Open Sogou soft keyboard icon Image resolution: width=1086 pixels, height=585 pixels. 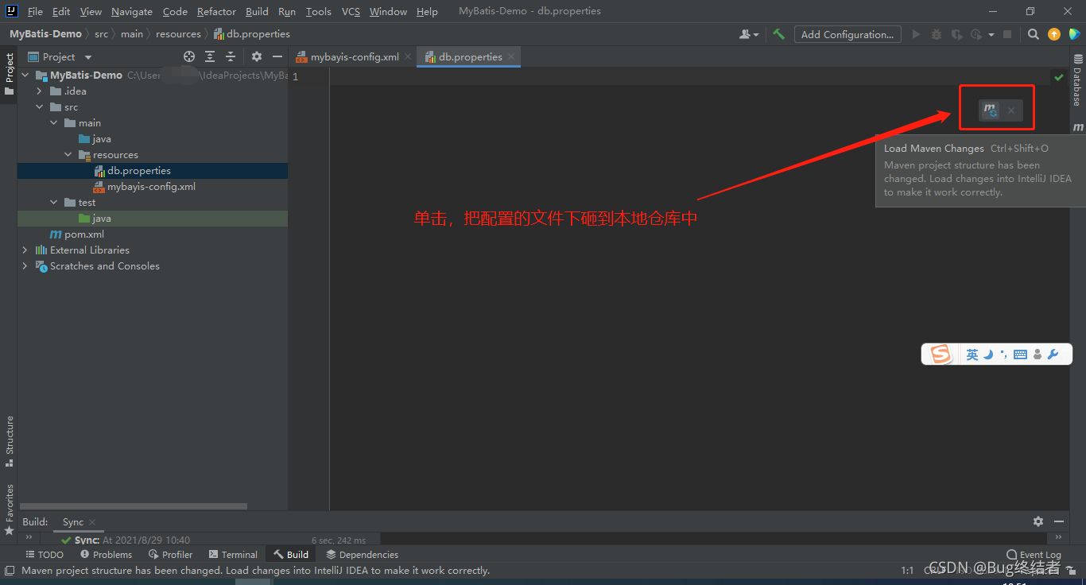(x=1020, y=354)
